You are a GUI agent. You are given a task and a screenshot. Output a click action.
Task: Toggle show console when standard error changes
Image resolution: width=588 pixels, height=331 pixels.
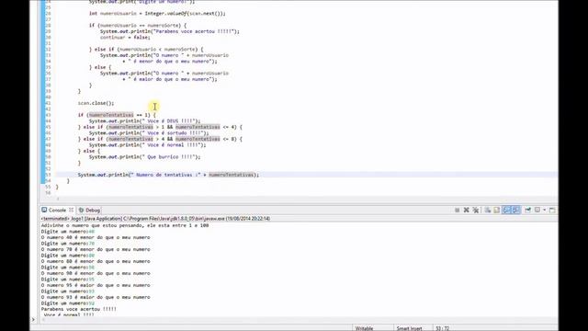click(516, 211)
